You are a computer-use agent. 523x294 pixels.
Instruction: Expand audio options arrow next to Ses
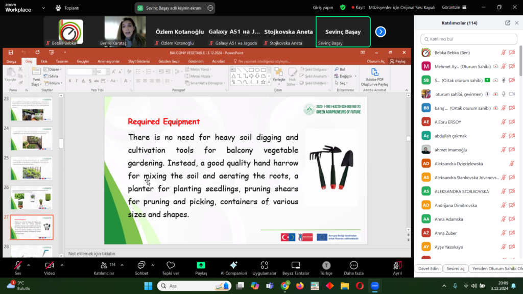pyautogui.click(x=29, y=265)
